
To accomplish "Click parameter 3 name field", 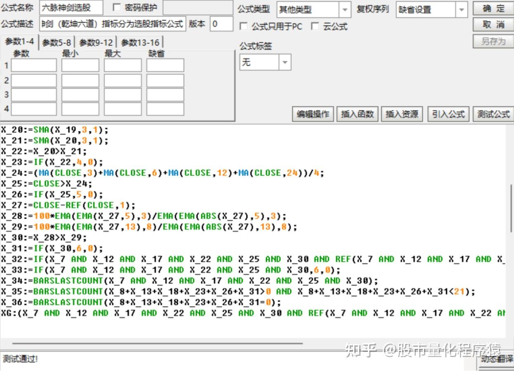I will click(x=33, y=95).
